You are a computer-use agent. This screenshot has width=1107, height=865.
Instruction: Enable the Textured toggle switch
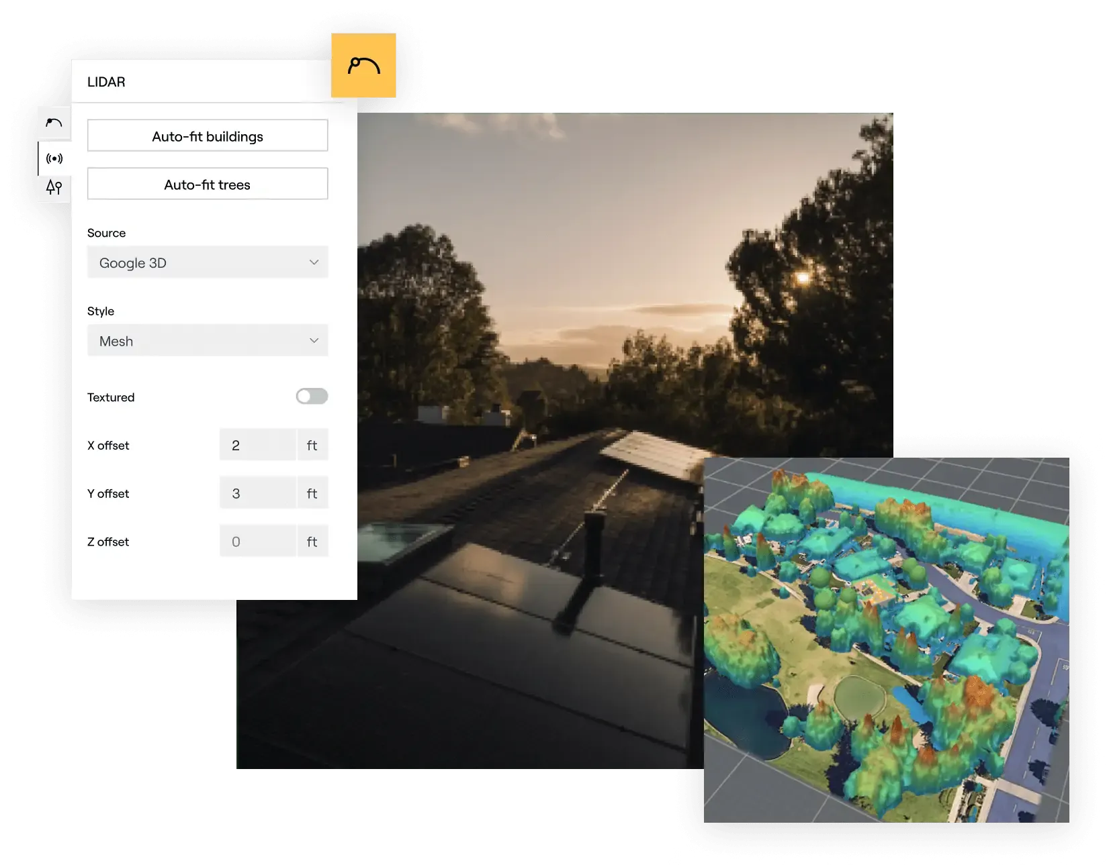[312, 397]
